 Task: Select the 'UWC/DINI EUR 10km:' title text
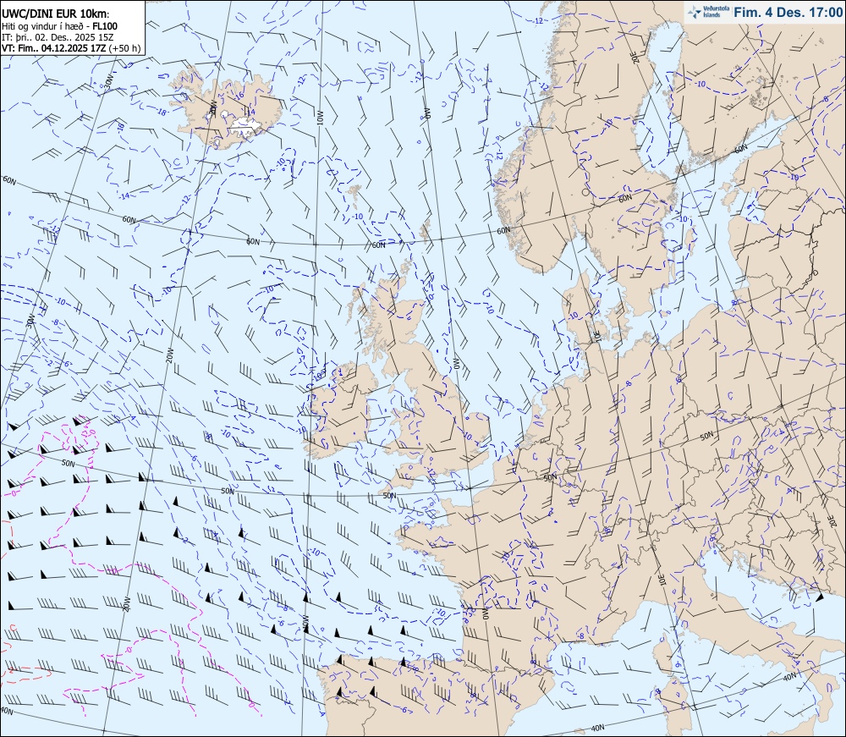click(x=56, y=14)
